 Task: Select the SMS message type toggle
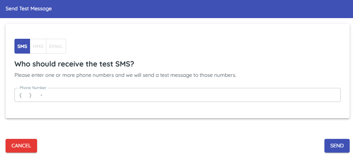point(22,47)
